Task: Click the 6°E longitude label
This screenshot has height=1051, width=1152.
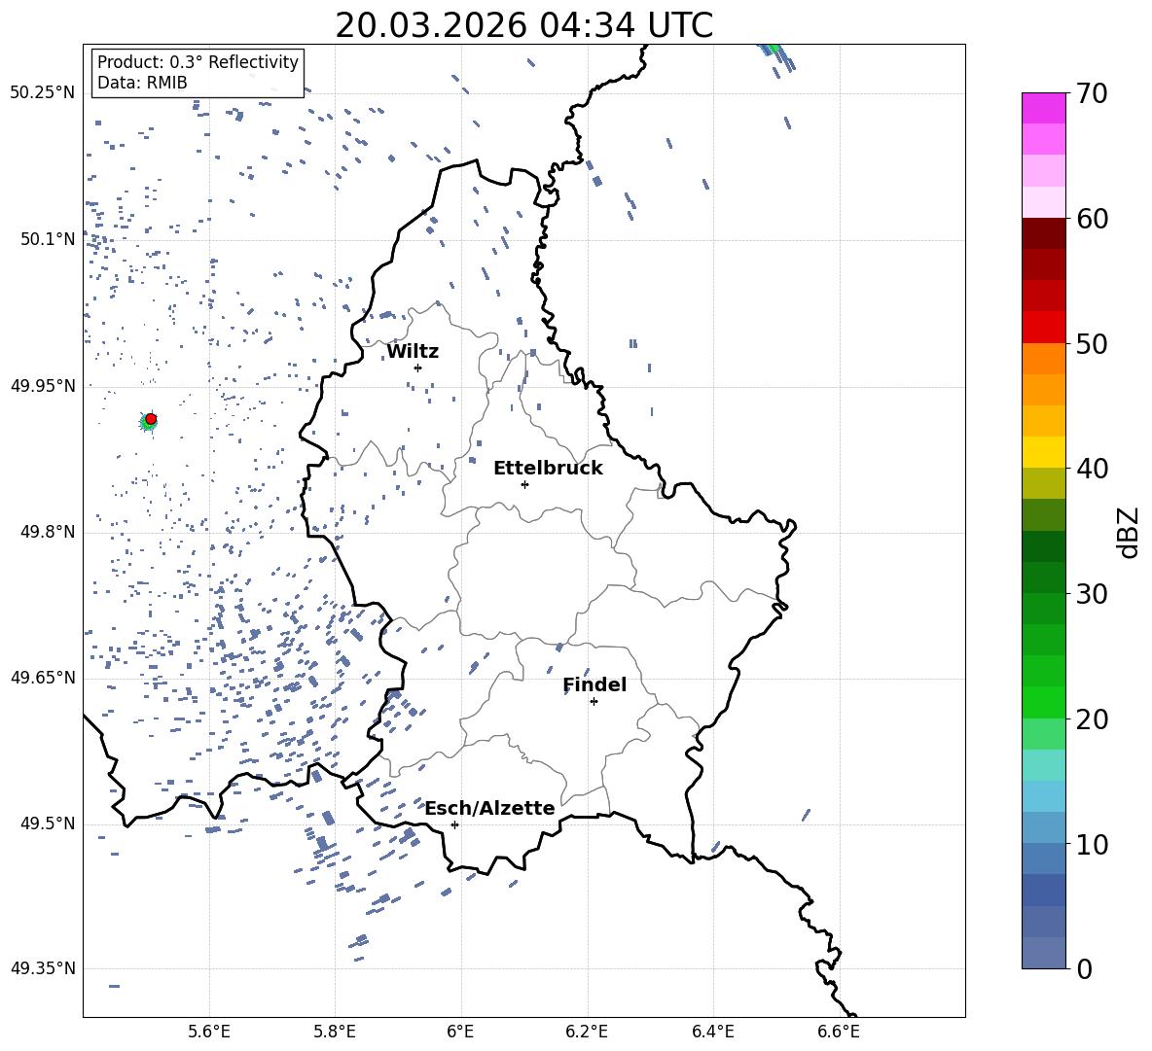Action: click(x=460, y=1032)
